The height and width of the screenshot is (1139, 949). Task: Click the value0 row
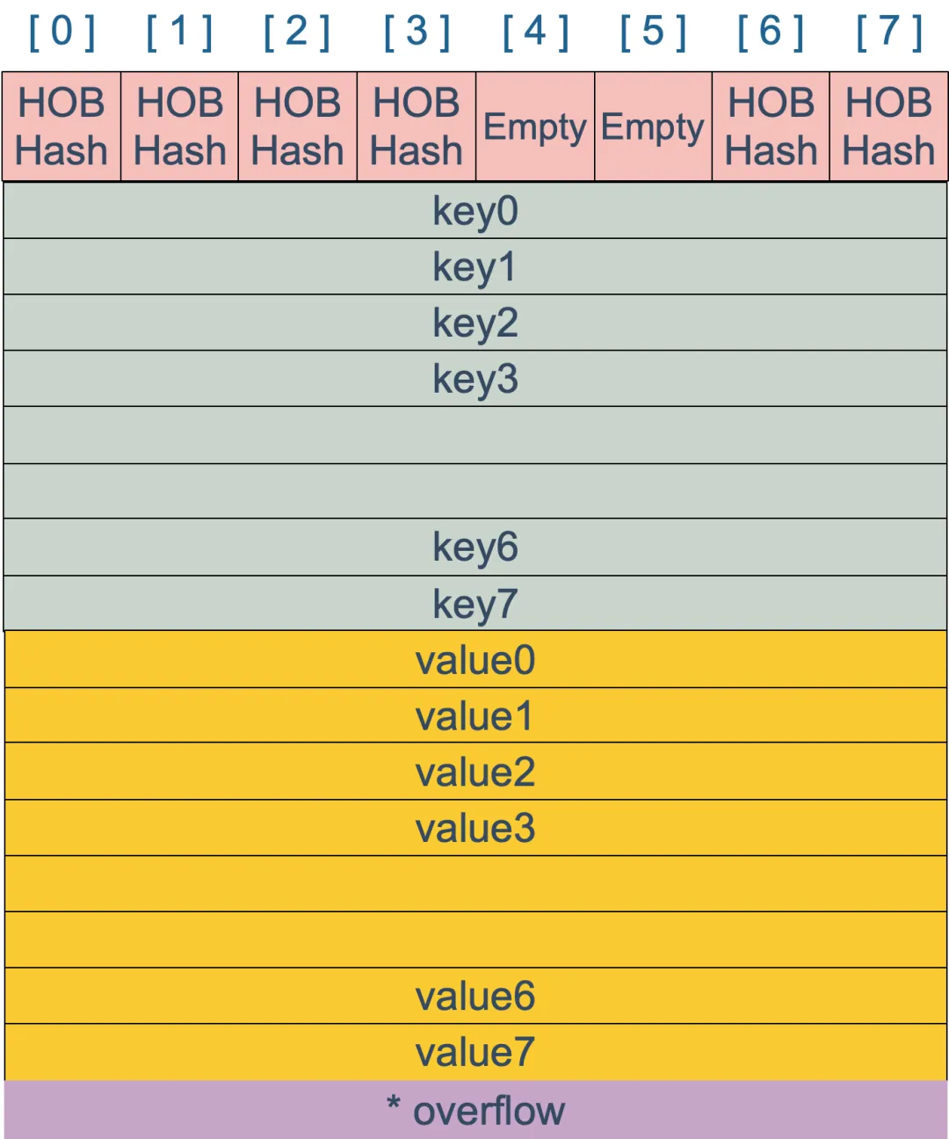tap(475, 660)
